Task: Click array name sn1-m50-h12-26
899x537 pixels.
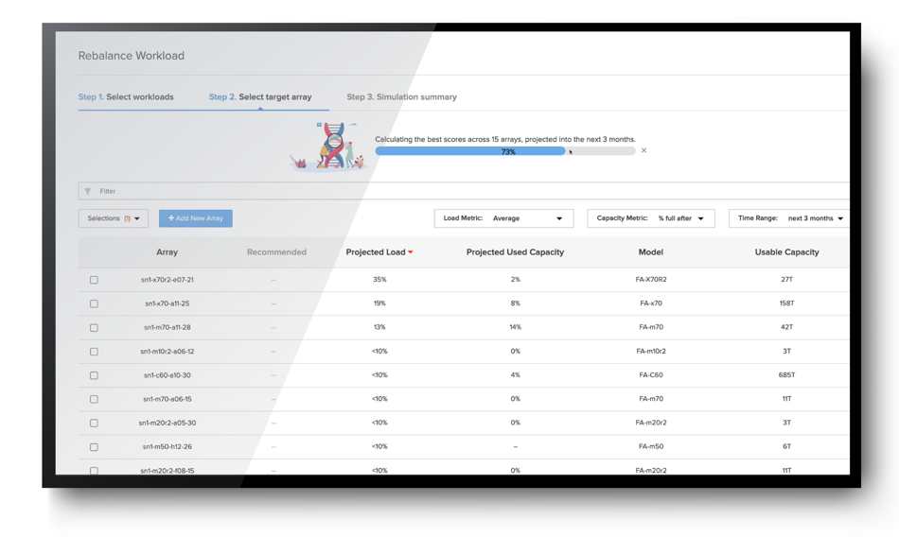Action: [167, 447]
